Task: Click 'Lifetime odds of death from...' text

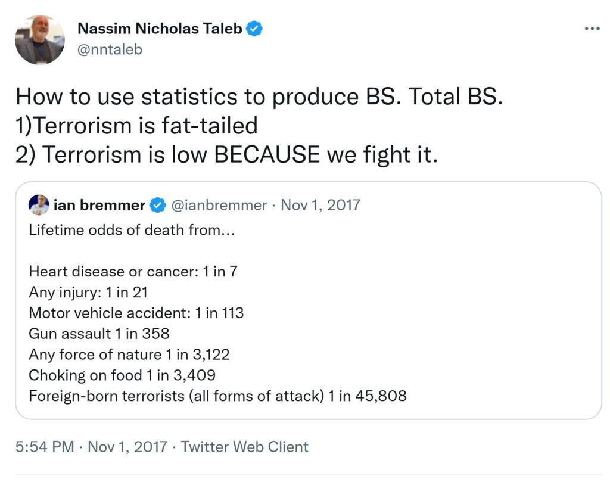Action: point(132,231)
